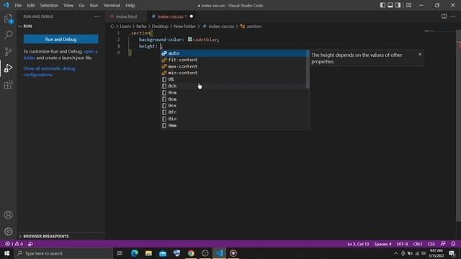
Task: Click the CRLF line ending indicator
Action: (418, 244)
